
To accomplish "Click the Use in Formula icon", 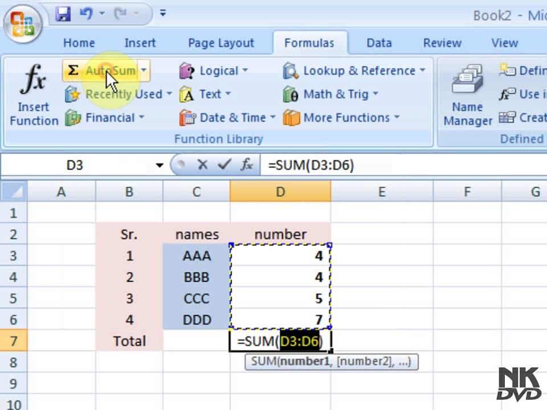I will [x=507, y=94].
